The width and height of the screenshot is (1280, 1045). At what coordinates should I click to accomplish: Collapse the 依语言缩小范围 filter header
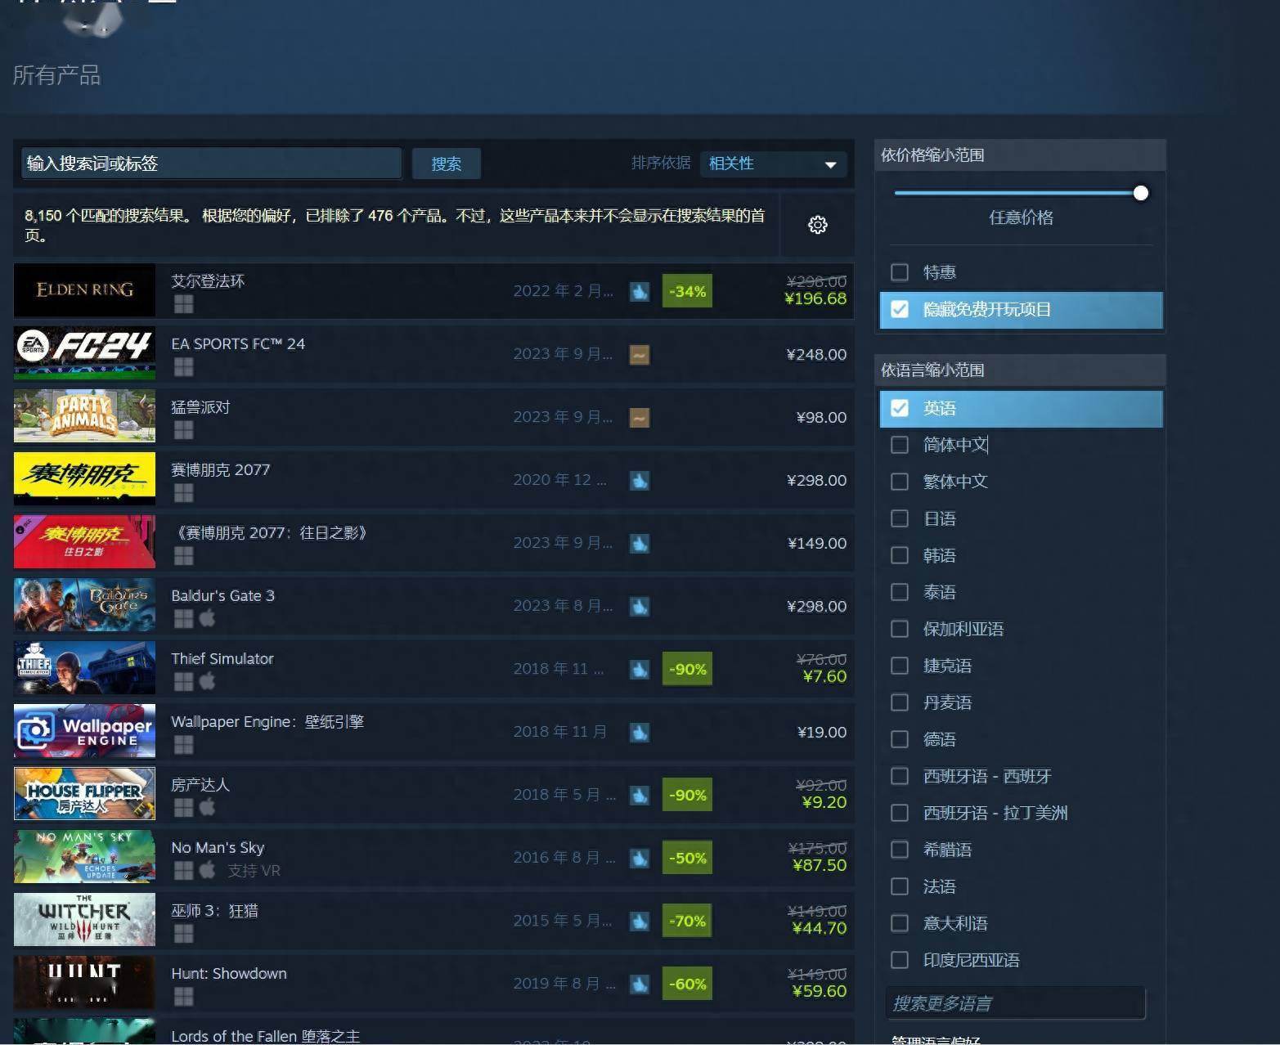pos(1020,370)
